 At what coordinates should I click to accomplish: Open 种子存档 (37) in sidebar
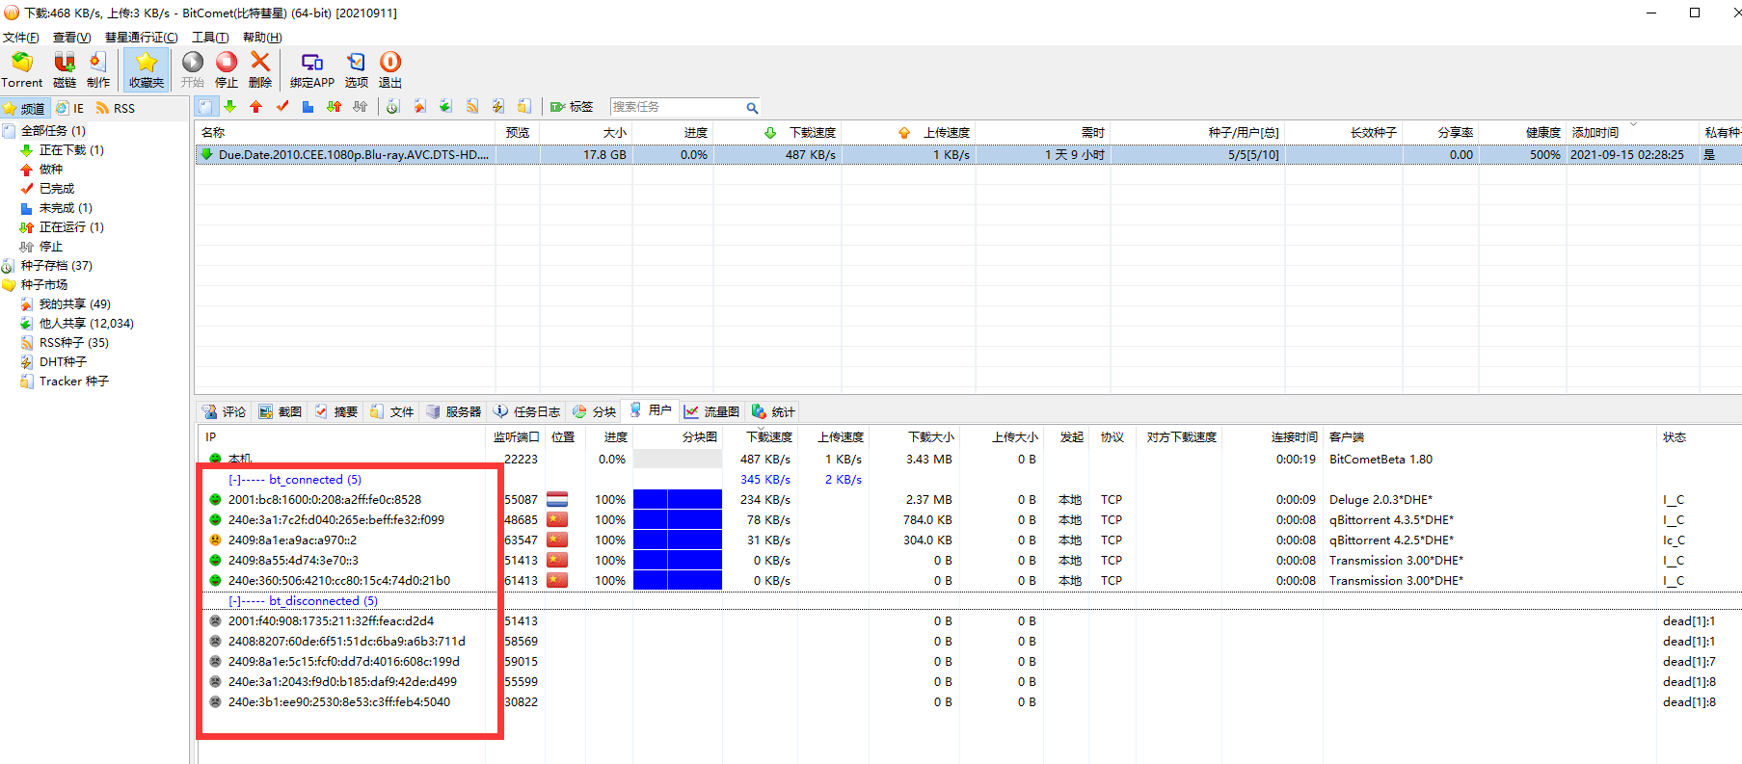48,266
